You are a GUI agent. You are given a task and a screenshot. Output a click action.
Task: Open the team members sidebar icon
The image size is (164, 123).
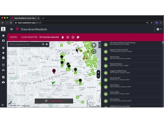point(3,70)
